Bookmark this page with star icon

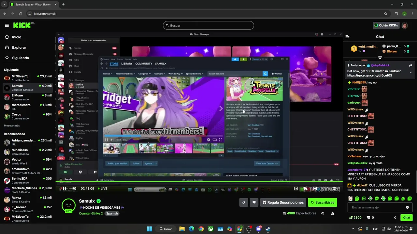(x=386, y=14)
